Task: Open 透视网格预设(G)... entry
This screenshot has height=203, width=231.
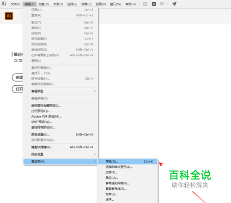Action: 61,127
